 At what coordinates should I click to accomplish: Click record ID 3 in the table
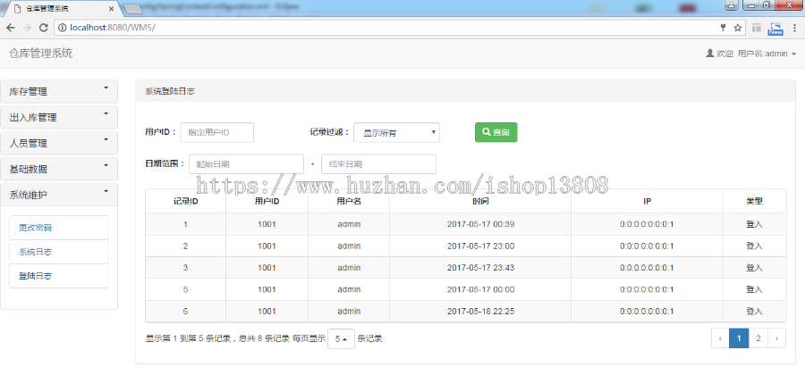point(185,268)
